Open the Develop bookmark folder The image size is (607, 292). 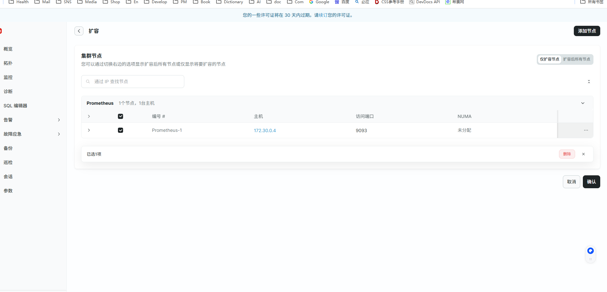(156, 2)
